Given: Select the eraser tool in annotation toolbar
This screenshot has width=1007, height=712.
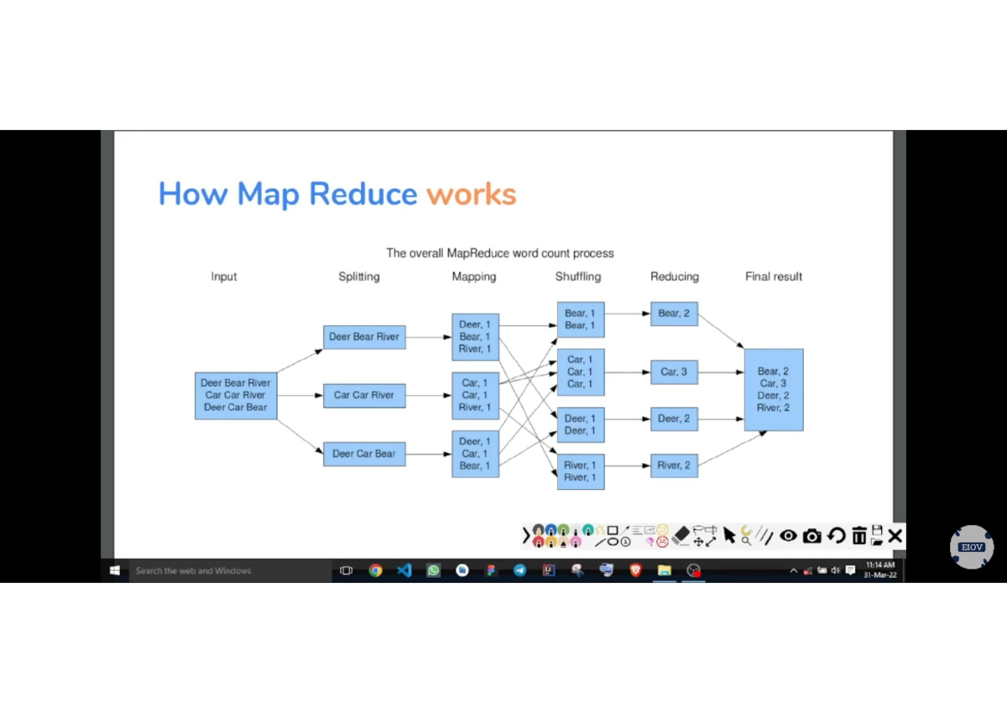Looking at the screenshot, I should pyautogui.click(x=681, y=535).
